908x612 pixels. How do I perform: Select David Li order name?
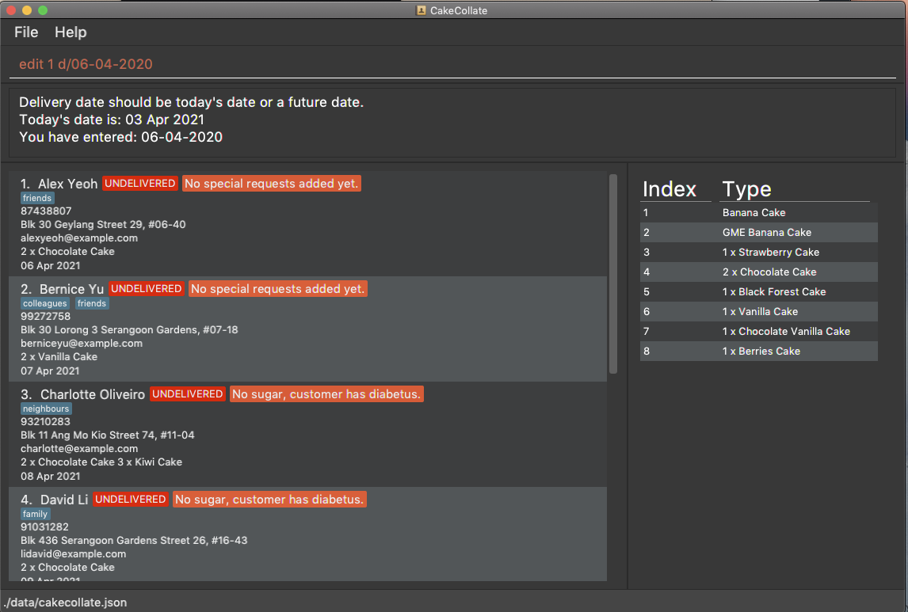click(x=64, y=500)
